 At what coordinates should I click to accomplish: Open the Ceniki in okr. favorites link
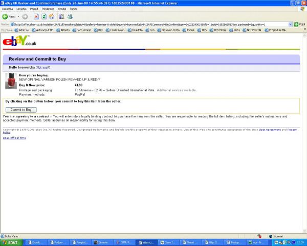tap(115, 30)
